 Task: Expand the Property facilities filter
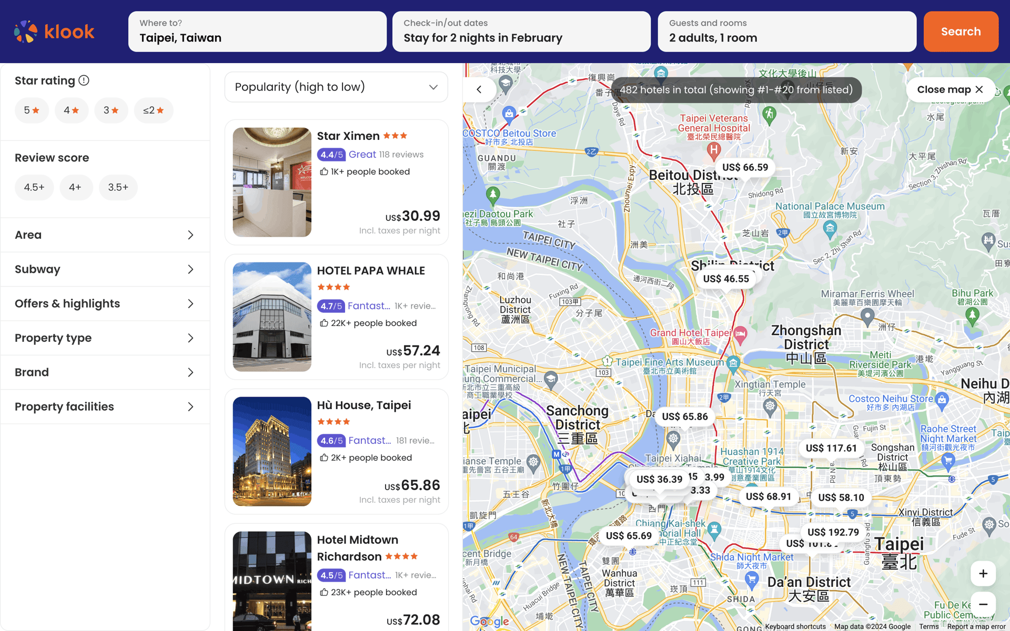coord(105,406)
